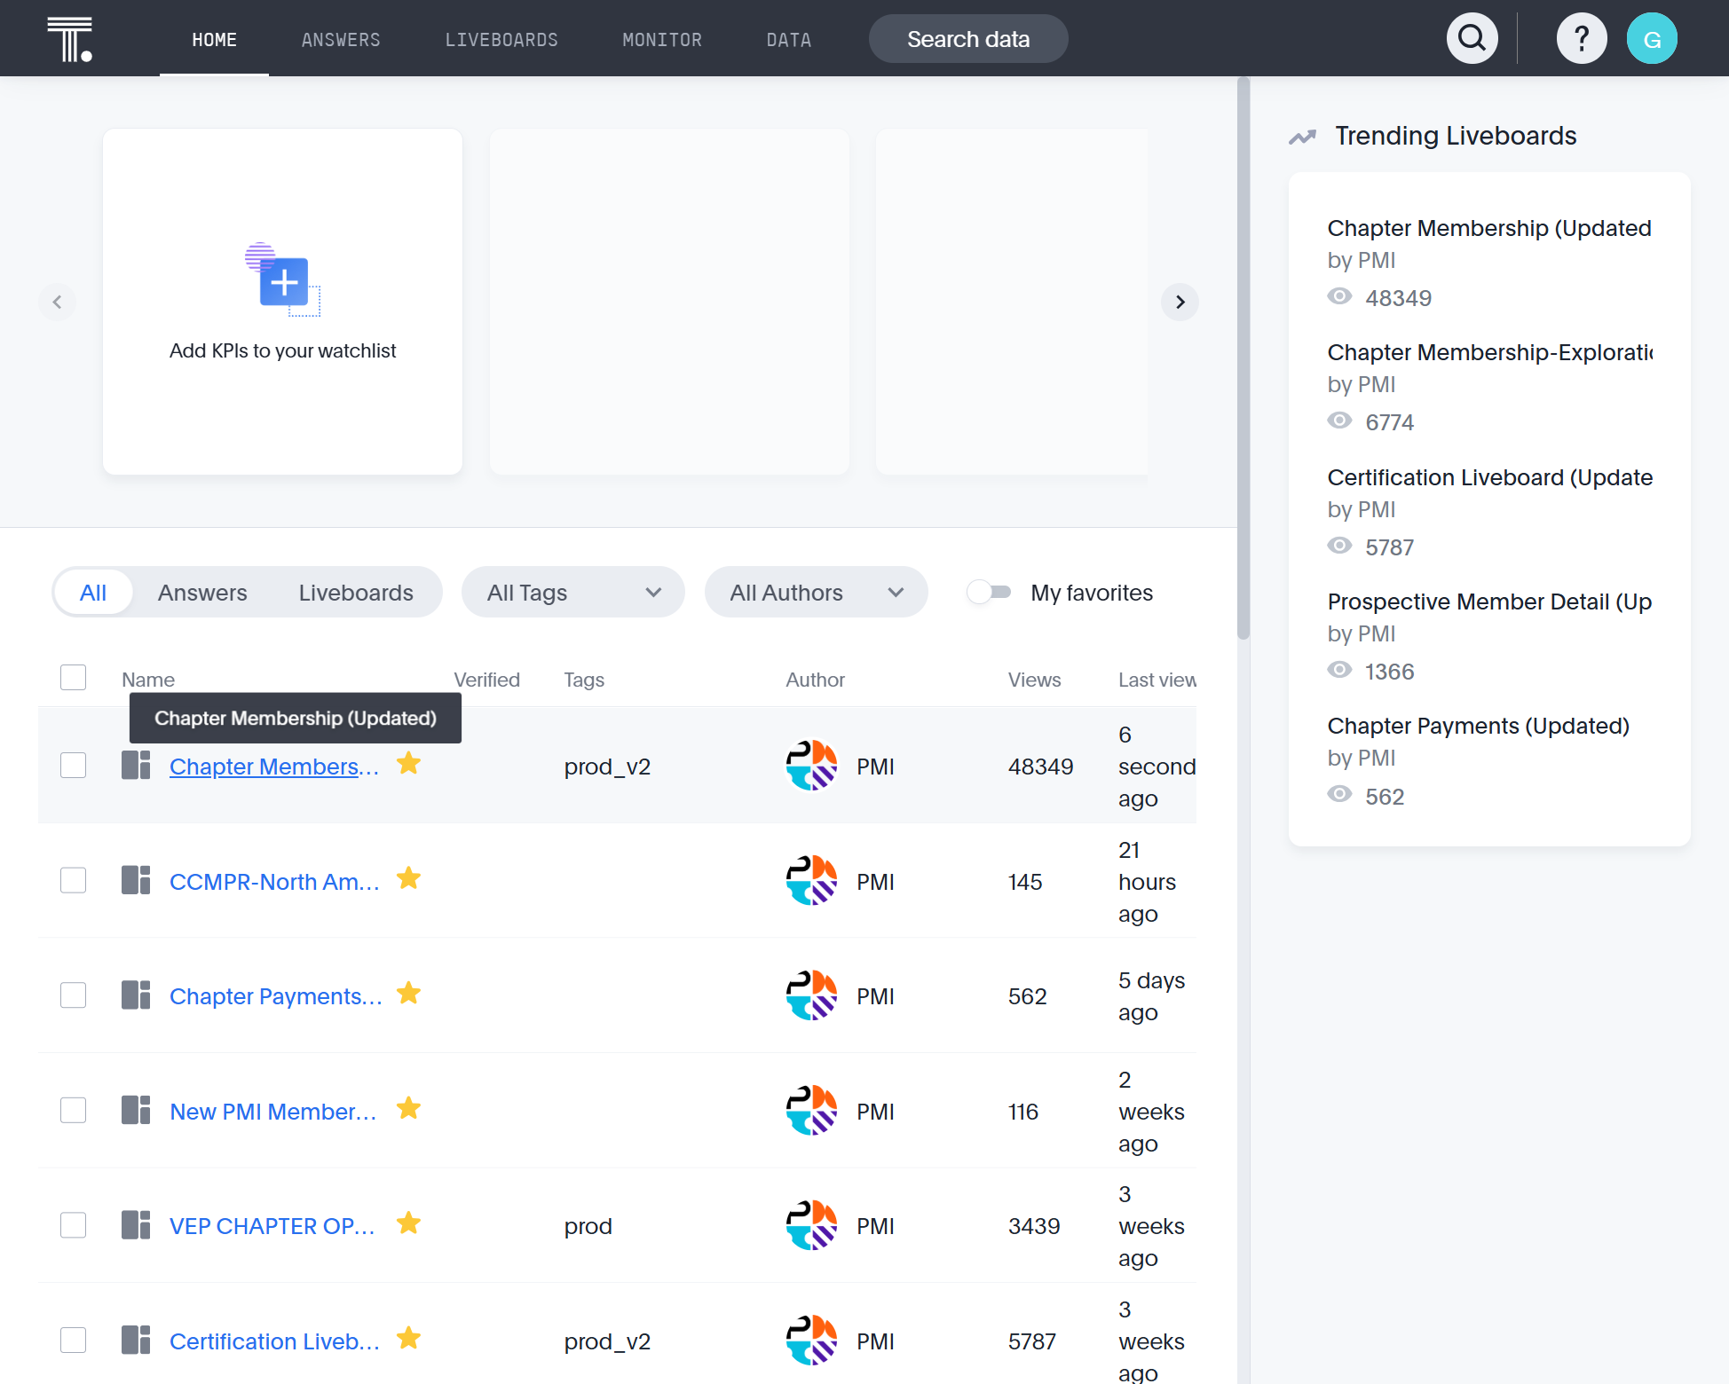Click the star on New PMI Member row

click(x=408, y=1108)
